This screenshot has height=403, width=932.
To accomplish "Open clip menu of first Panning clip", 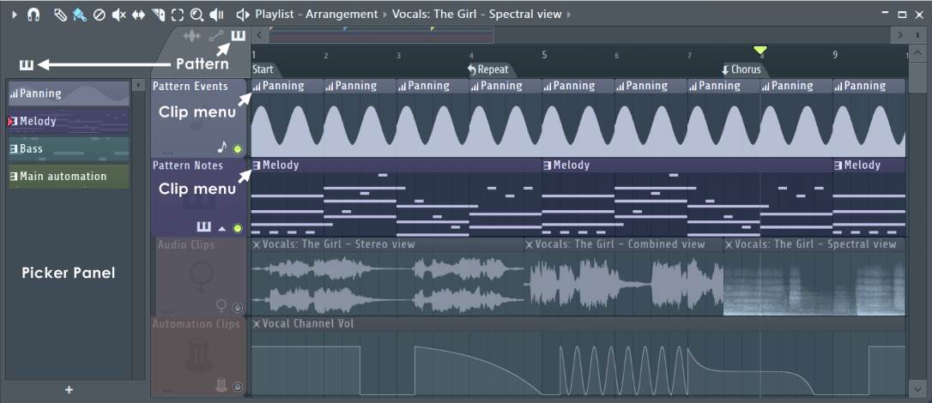I will coord(257,86).
